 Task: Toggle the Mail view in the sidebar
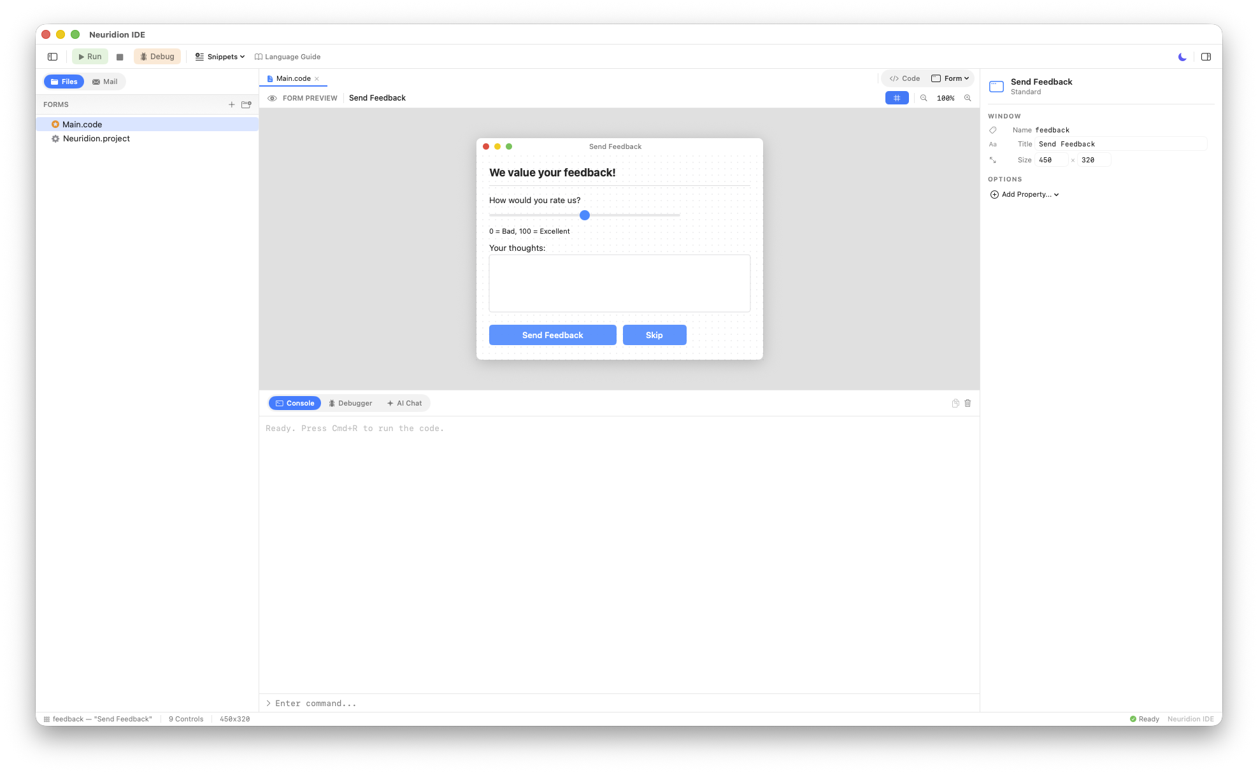104,82
